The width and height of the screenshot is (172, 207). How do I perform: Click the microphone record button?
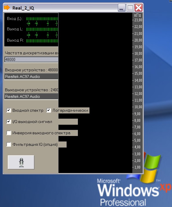coord(21,162)
